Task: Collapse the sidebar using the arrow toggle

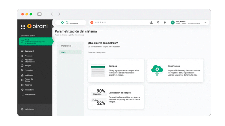Action: tap(52, 27)
